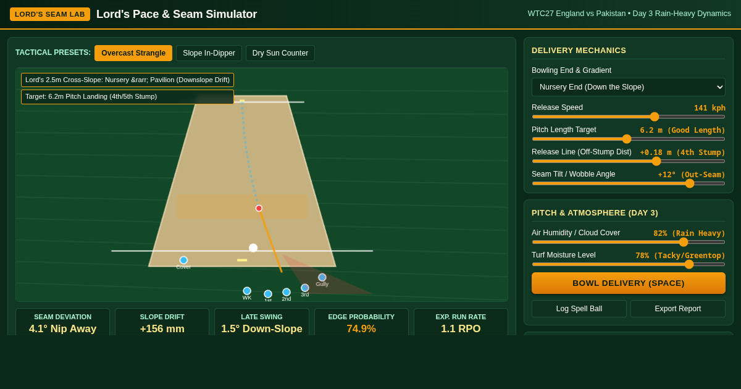The height and width of the screenshot is (389, 741).
Task: Click the Pitch & Atmosphere (Day 3) heading
Action: point(595,212)
